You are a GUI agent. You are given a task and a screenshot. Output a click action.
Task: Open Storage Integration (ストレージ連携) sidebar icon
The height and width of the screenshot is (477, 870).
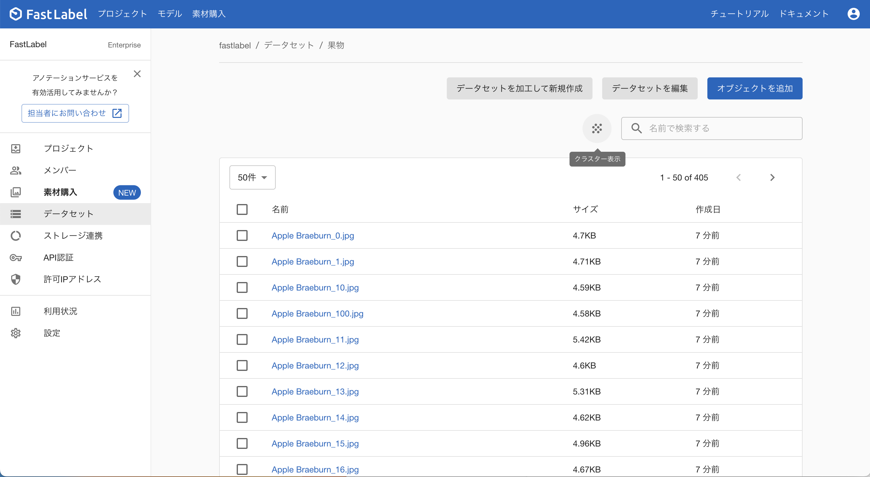[15, 235]
